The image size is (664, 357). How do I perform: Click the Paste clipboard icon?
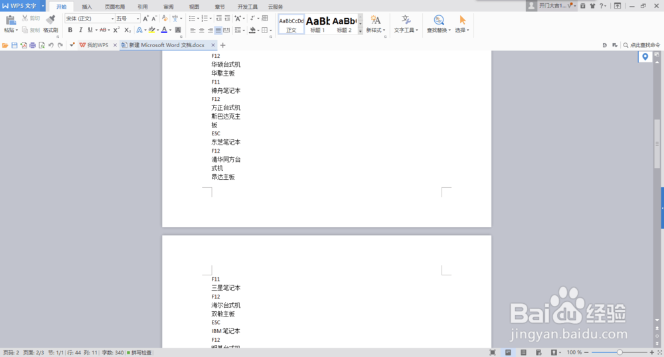click(x=10, y=21)
